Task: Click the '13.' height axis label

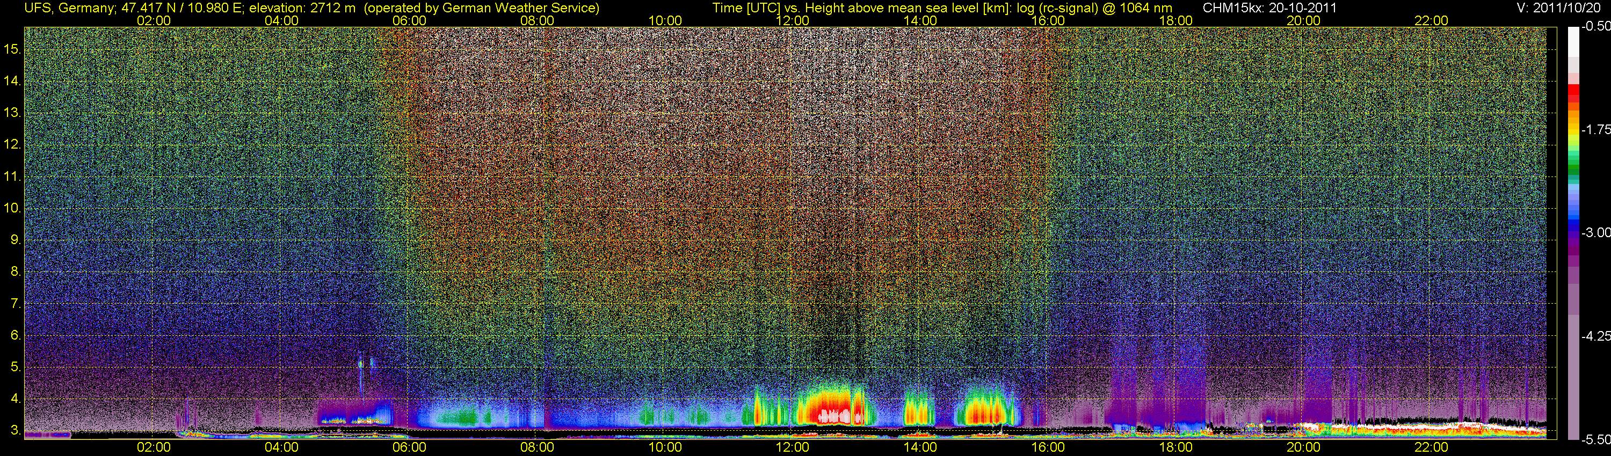Action: click(12, 113)
